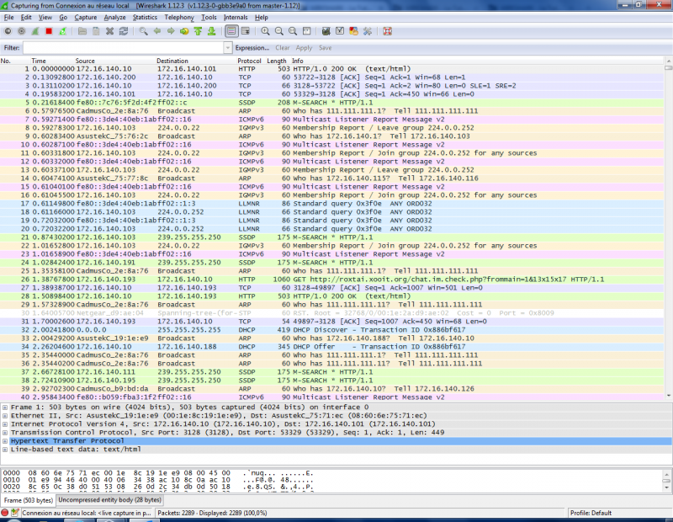Image resolution: width=673 pixels, height=522 pixels.
Task: Open the Go menu
Action: point(63,17)
